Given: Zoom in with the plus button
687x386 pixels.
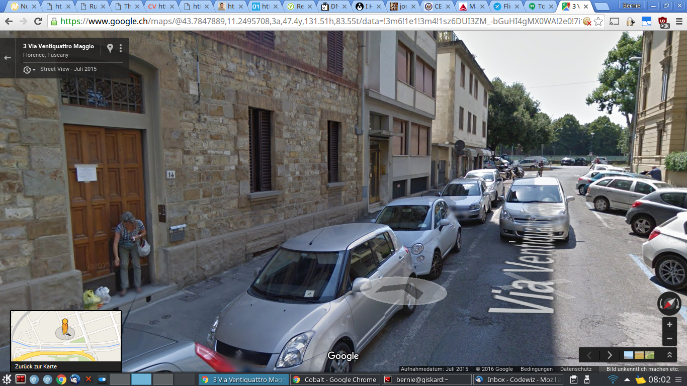Looking at the screenshot, I should tap(669, 325).
